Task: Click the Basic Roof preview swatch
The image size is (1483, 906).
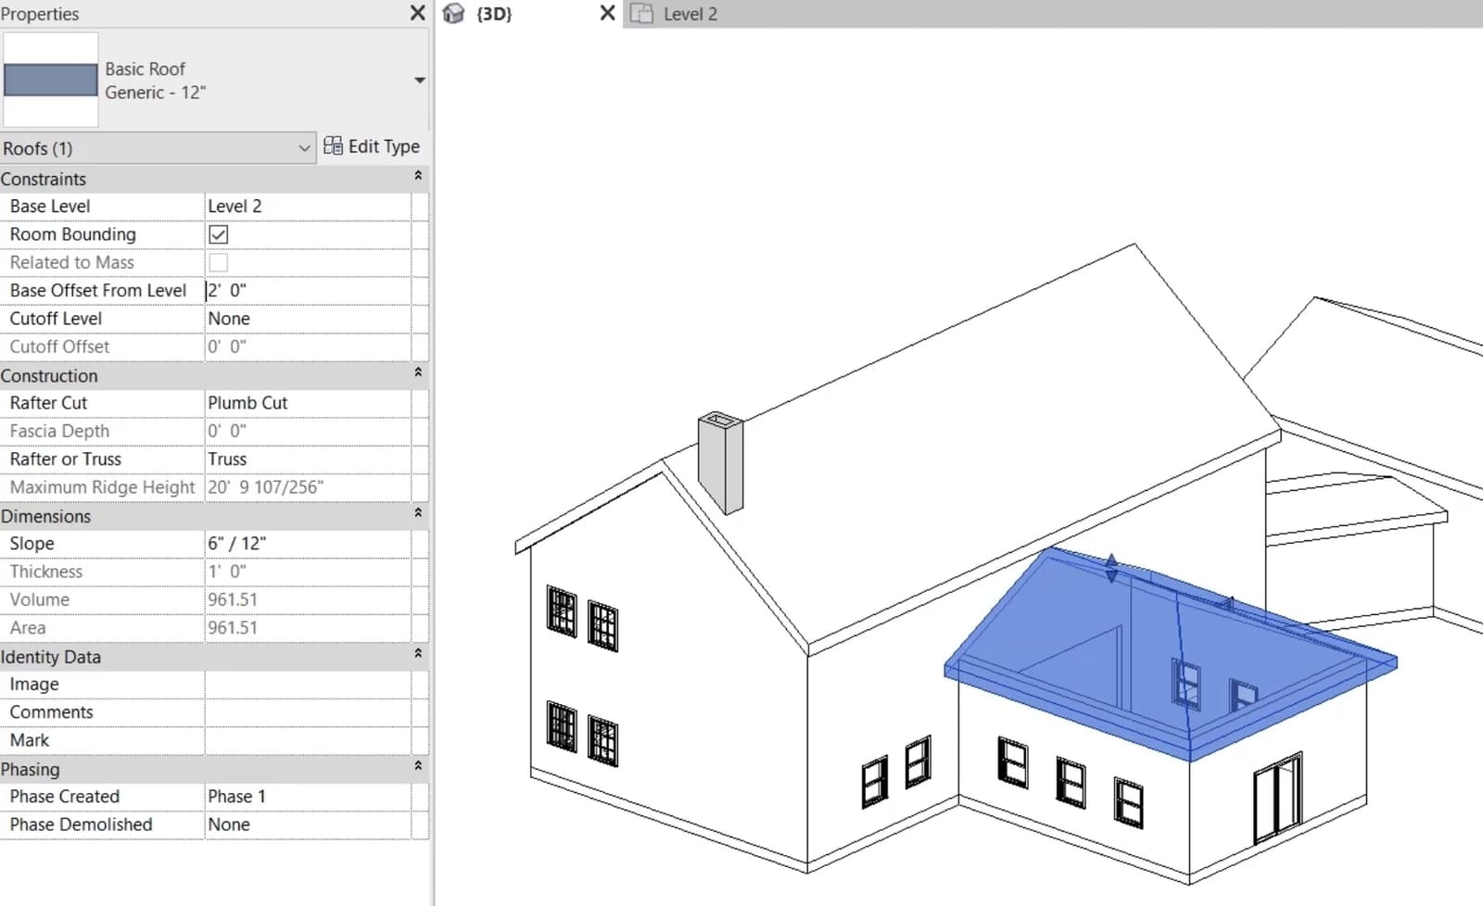Action: (x=51, y=80)
